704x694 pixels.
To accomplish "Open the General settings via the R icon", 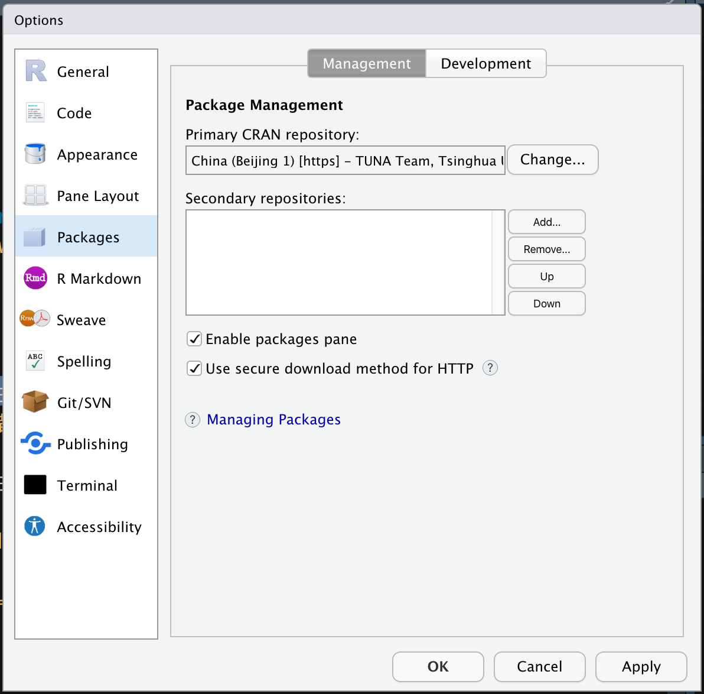I will pos(35,71).
